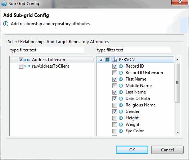The height and width of the screenshot is (160, 189).
Task: Click the AddressToPerson relationship icon
Action: pyautogui.click(x=27, y=60)
